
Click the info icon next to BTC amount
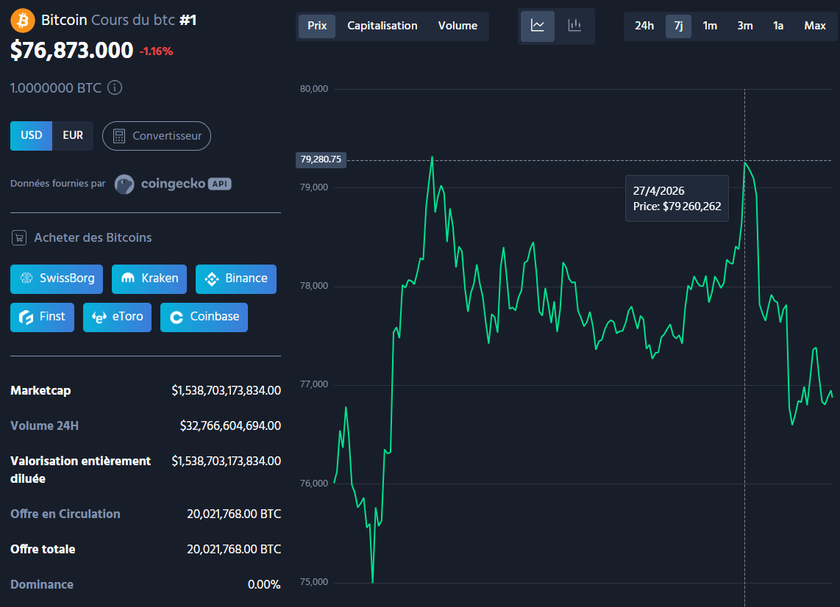(x=115, y=87)
